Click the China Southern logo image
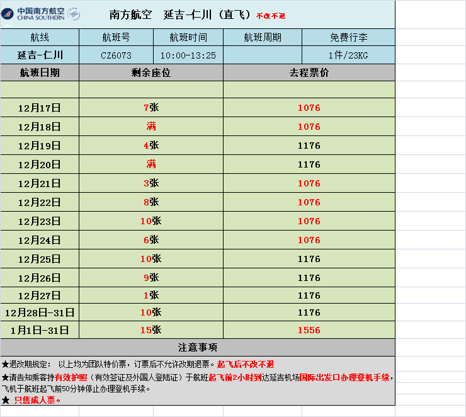The image size is (466, 417). pos(40,14)
